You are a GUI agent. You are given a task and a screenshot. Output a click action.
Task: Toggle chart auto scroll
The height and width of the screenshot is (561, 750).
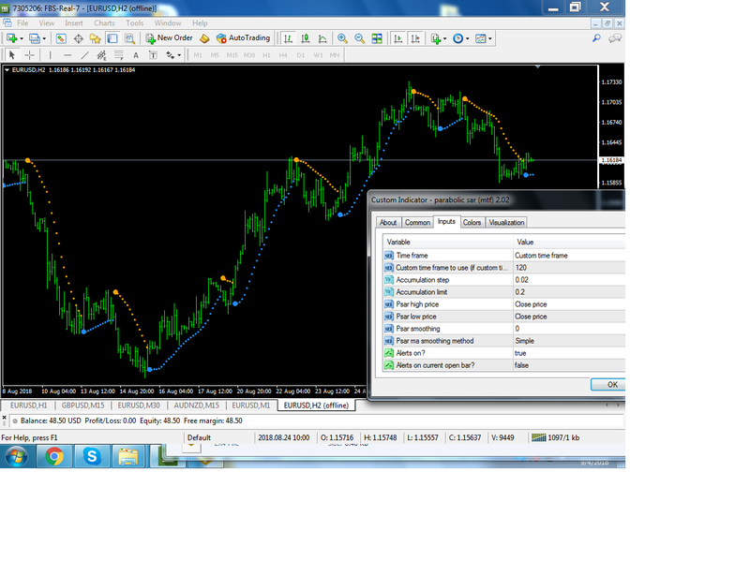(397, 38)
